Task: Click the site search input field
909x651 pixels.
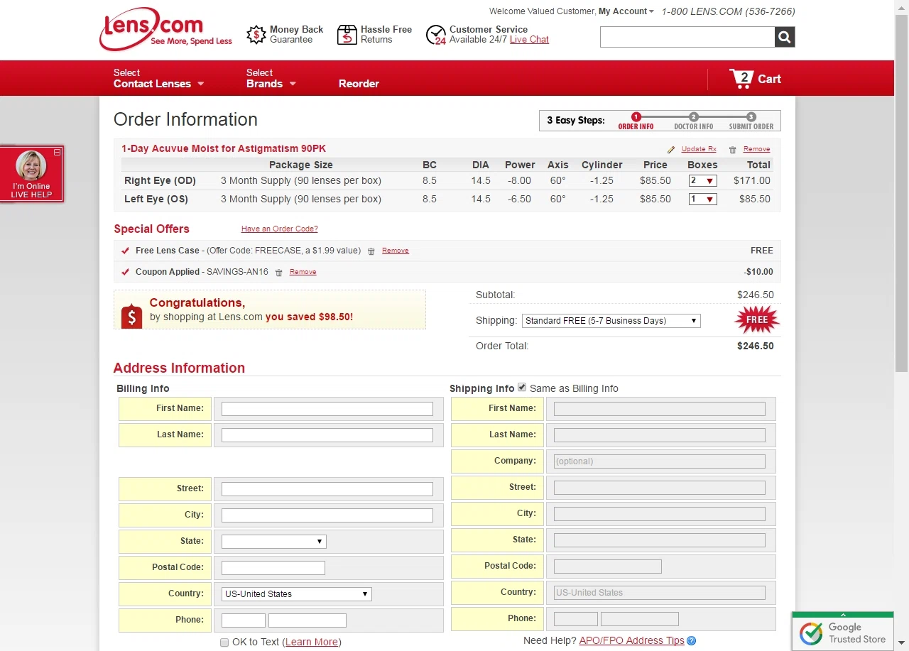Action: tap(687, 37)
